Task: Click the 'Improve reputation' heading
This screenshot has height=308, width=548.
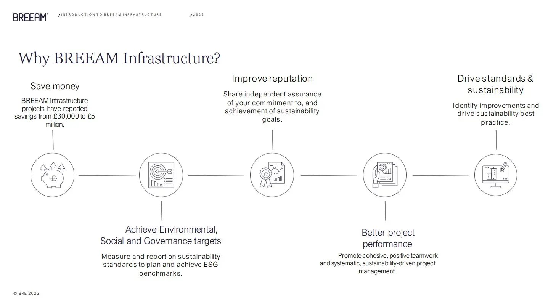Action: tap(272, 79)
